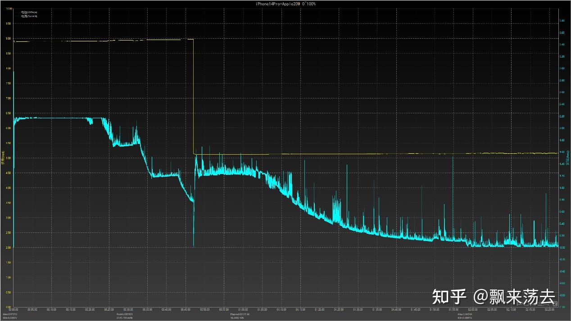
Task: Click the 02:00:00 time axis label
Action: click(472, 309)
